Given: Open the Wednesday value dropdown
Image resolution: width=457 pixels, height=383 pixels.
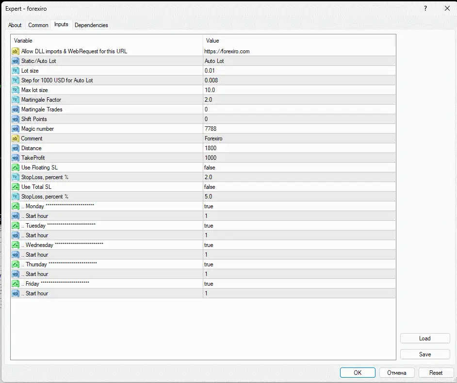Looking at the screenshot, I should [x=209, y=245].
